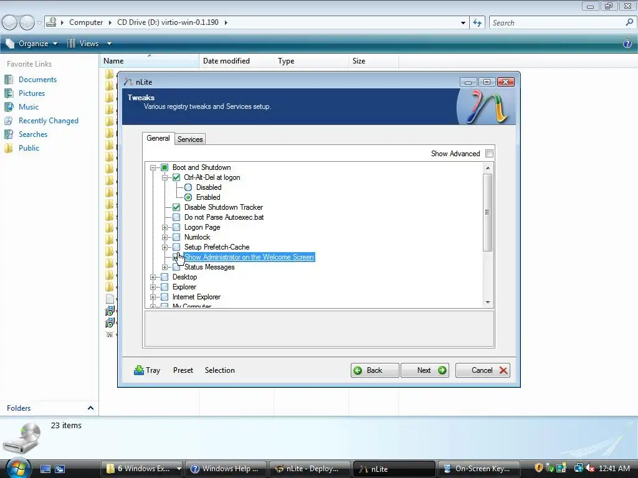This screenshot has width=638, height=478.
Task: Expand the Numlock node
Action: [x=164, y=237]
